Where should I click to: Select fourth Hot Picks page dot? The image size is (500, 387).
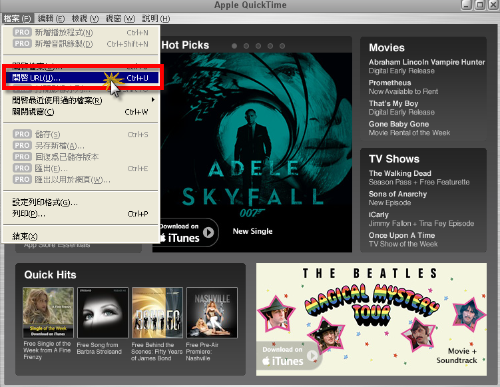coord(270,46)
